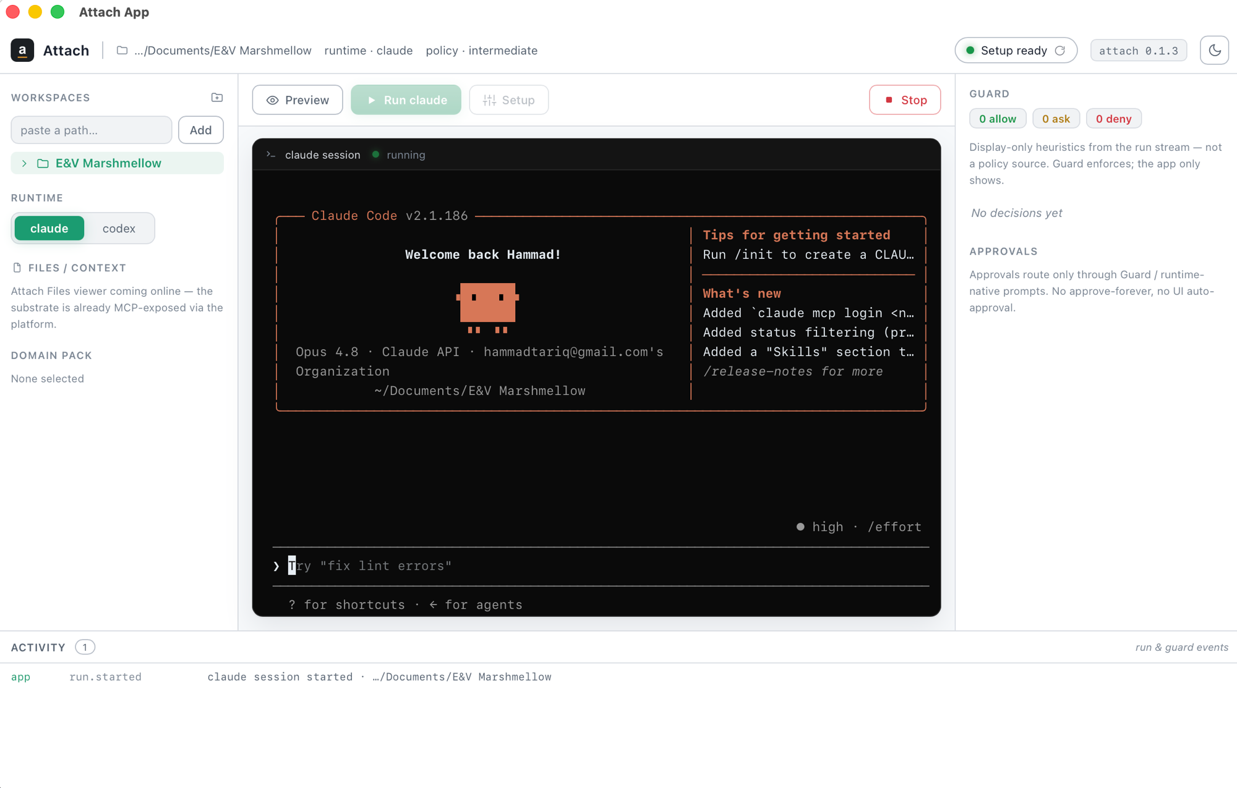Select the E&V Marshmellow workspace row
Screen dimensions: 1237x788
118,163
